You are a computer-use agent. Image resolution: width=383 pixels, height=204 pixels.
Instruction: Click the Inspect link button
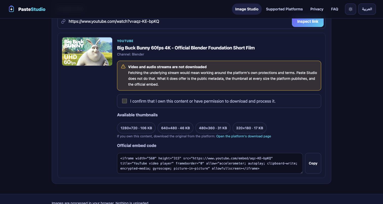[308, 22]
